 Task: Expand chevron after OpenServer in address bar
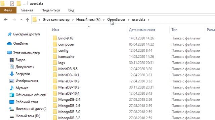click(x=129, y=20)
